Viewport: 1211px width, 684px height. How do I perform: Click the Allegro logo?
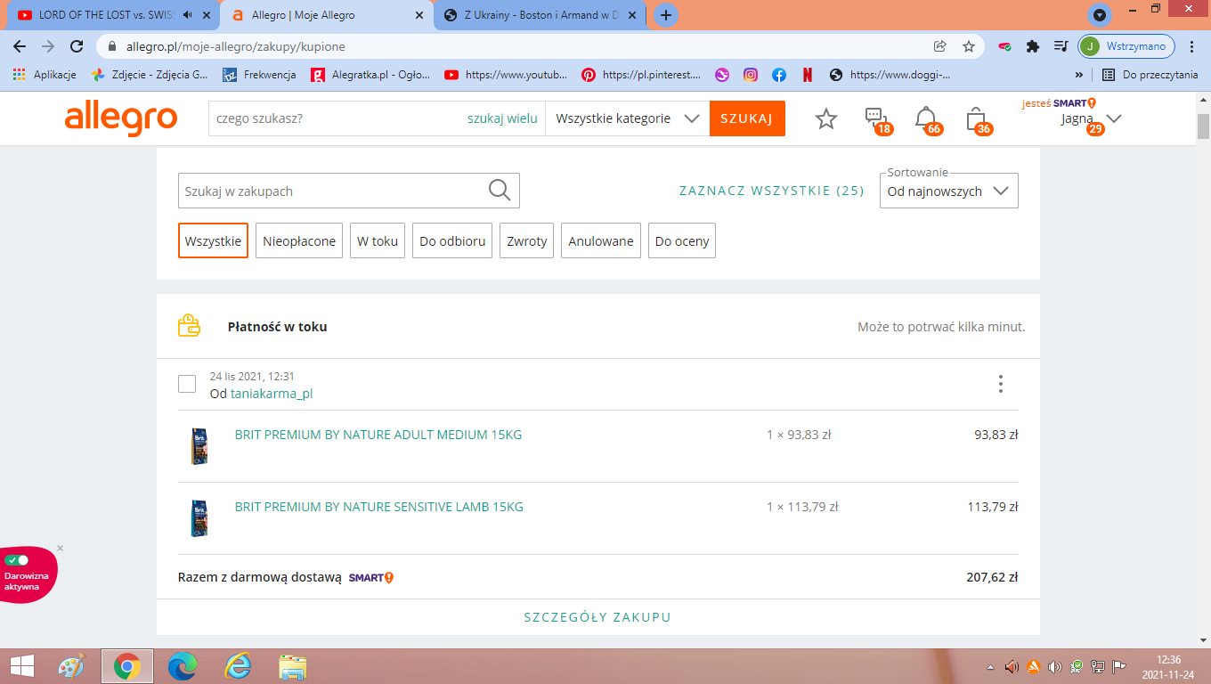(x=121, y=118)
